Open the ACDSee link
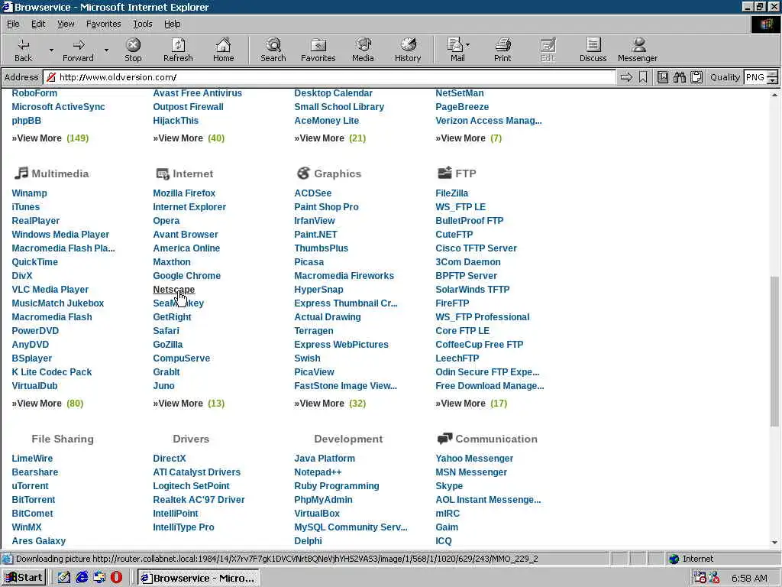This screenshot has height=587, width=782. (312, 193)
